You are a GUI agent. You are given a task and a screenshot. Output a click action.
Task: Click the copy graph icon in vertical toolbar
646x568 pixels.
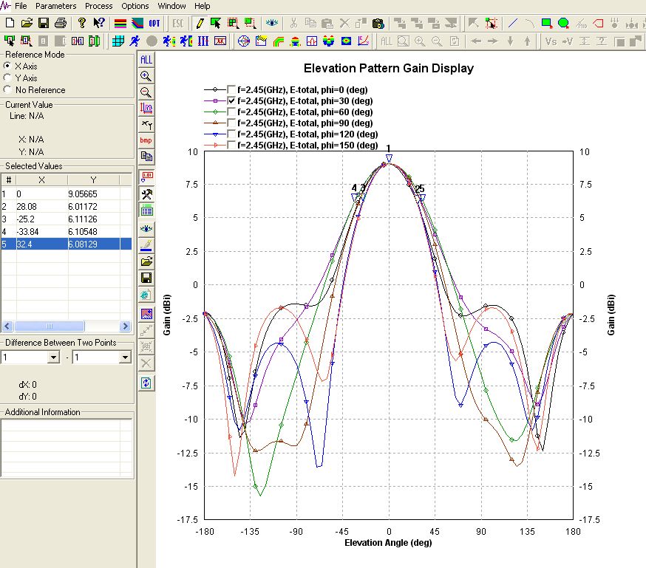coord(146,157)
